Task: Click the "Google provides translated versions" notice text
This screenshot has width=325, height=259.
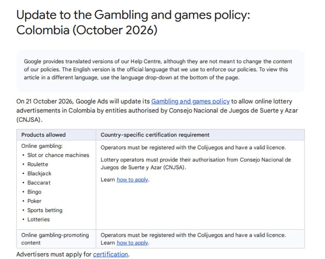Action: pos(158,70)
